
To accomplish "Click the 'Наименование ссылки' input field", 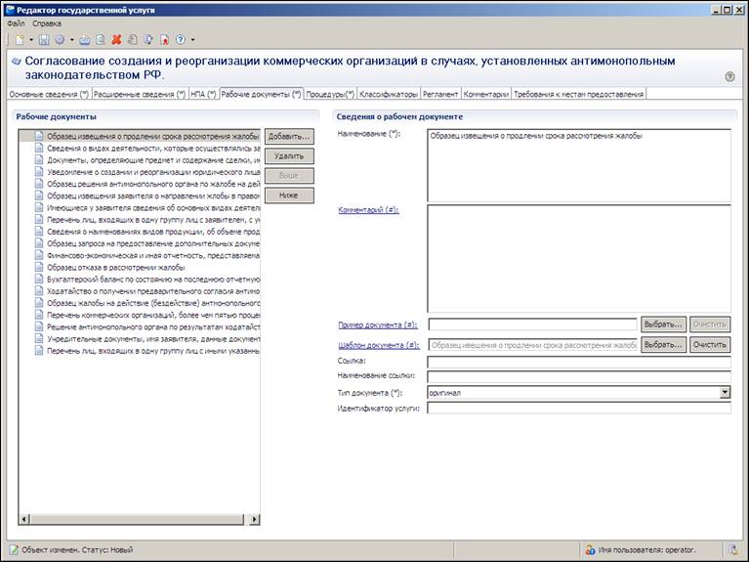I will (x=579, y=377).
